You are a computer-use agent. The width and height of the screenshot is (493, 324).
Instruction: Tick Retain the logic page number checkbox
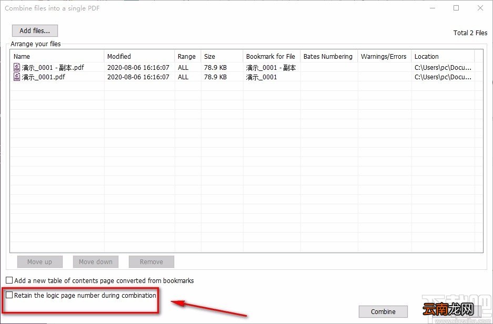point(9,295)
